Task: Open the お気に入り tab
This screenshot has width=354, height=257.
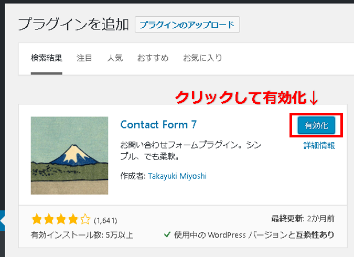Action: click(x=202, y=58)
